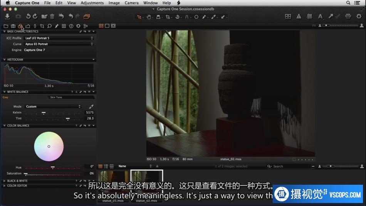Collapse the Color Balance panel
The image size is (366, 206).
click(5, 125)
